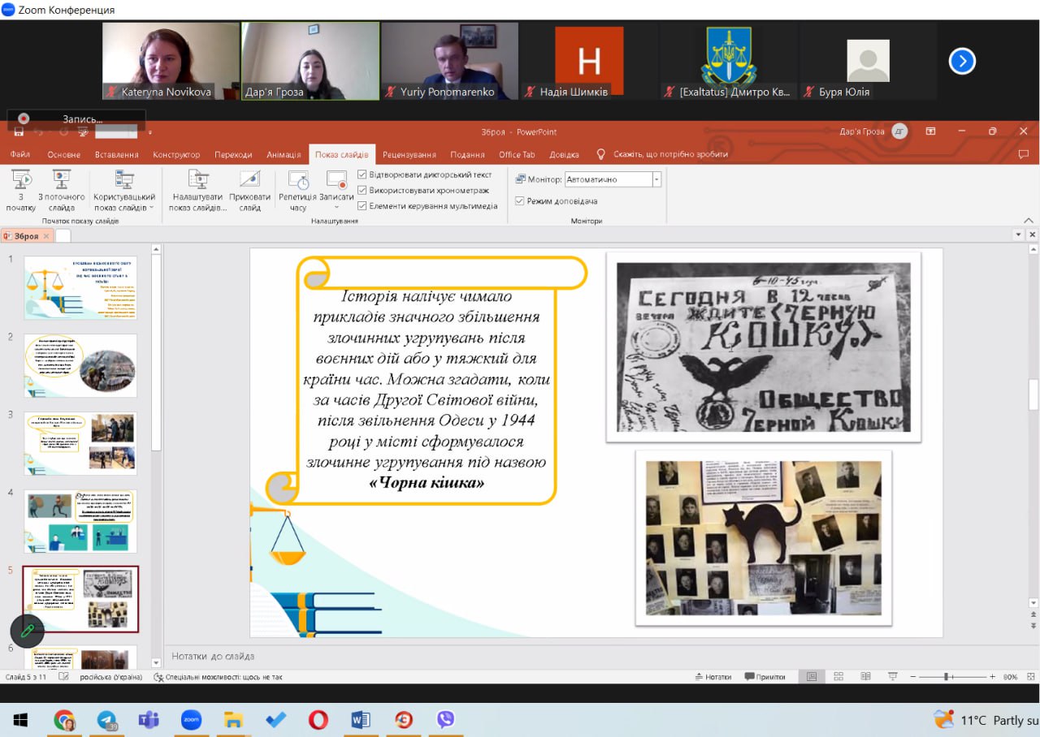The image size is (1040, 737).
Task: Click the Zoom annotation pencil icon
Action: click(27, 630)
